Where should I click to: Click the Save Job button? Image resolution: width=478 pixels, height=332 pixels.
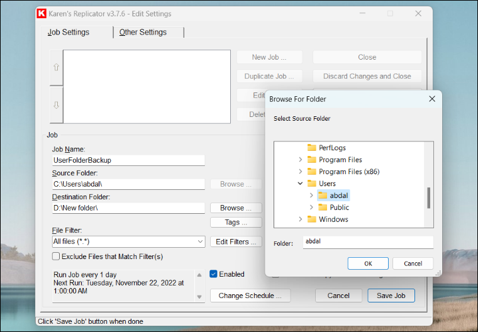pyautogui.click(x=391, y=296)
